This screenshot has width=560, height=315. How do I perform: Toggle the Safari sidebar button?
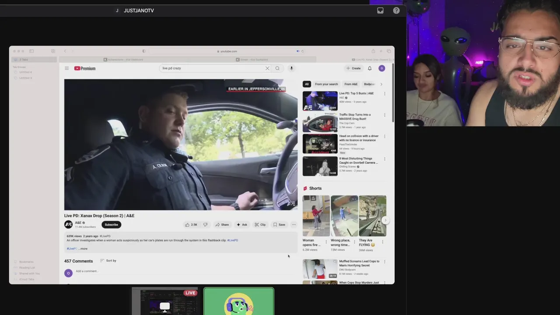click(31, 51)
